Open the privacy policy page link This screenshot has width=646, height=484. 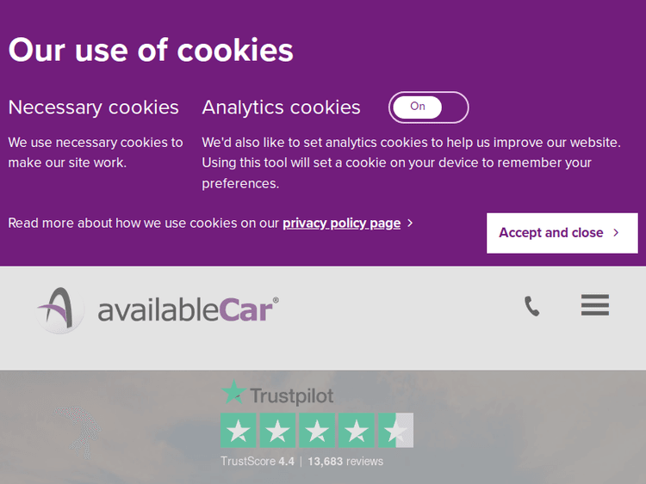[x=341, y=224]
